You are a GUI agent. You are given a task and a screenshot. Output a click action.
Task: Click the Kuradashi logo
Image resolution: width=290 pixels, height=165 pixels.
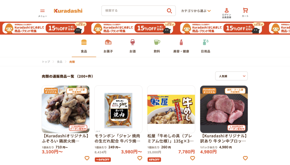[x=68, y=11]
